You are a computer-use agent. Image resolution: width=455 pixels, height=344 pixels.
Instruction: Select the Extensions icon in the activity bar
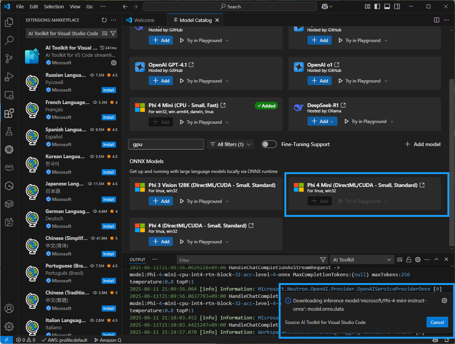pos(9,113)
